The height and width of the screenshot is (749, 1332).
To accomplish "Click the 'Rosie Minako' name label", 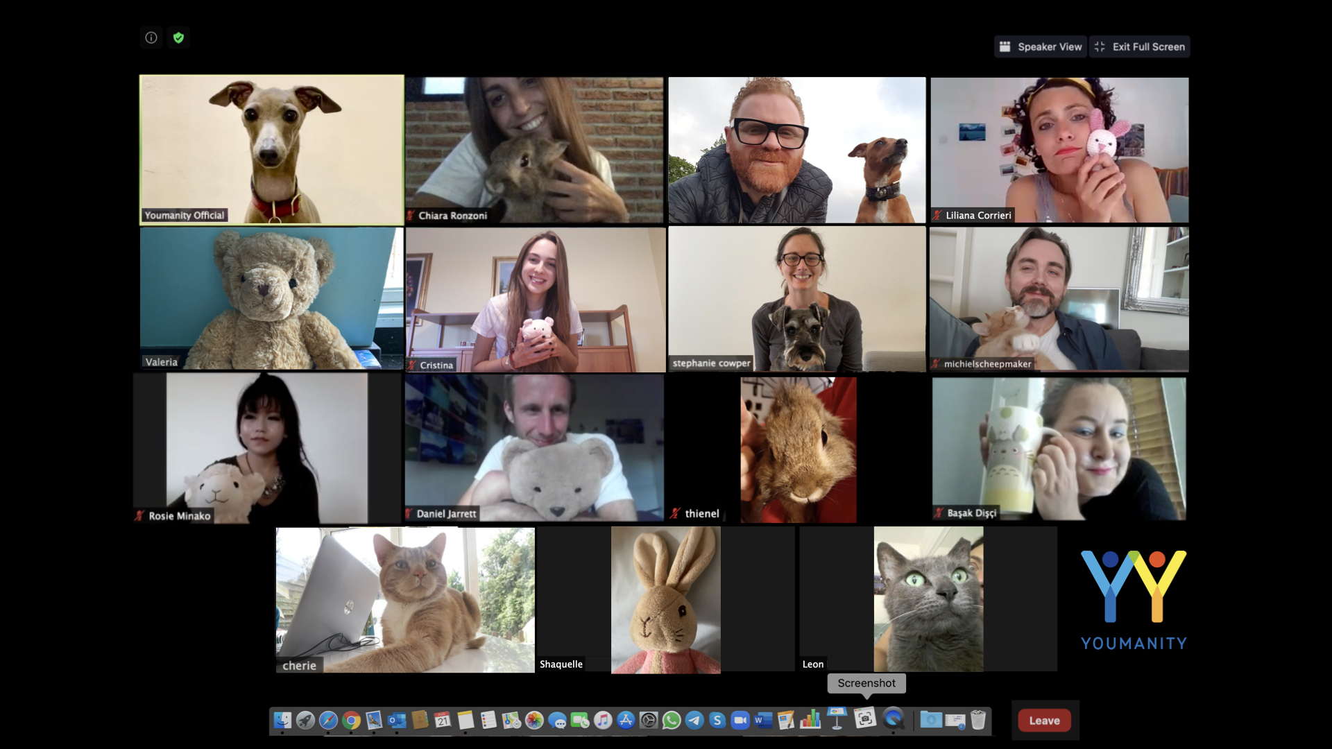I will pos(179,516).
